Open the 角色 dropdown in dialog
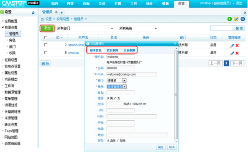Screen dimensions: 248x152 117,86
